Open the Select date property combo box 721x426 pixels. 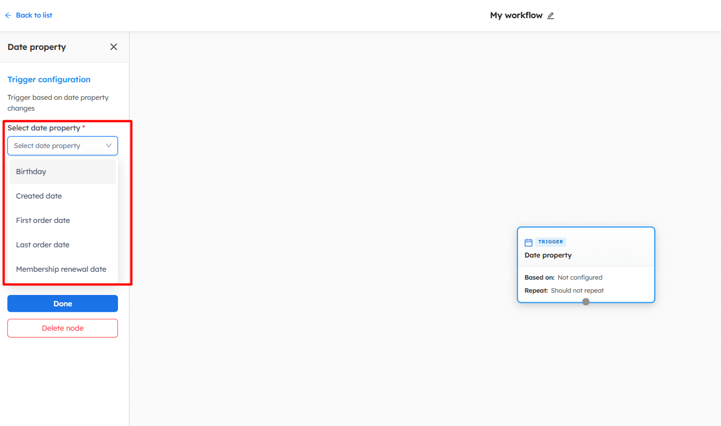[x=57, y=146]
